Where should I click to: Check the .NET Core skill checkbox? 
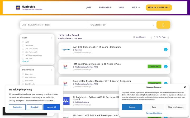[x=23, y=45]
